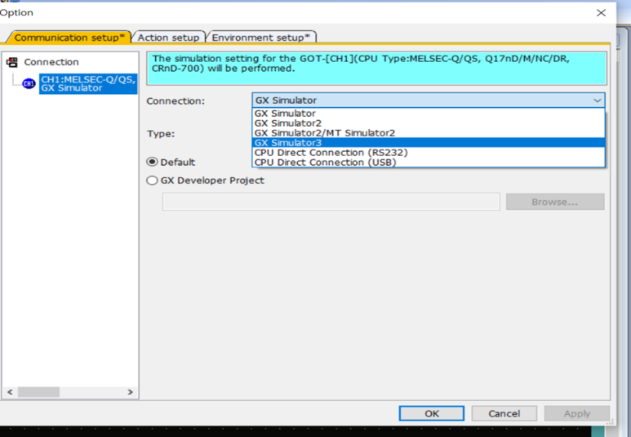
Task: Click the Cancel button
Action: pos(504,413)
